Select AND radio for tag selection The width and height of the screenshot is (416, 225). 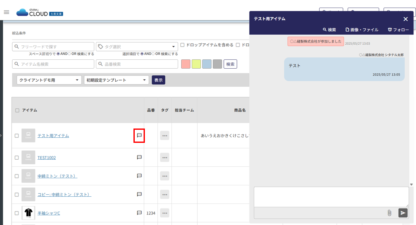click(x=142, y=54)
